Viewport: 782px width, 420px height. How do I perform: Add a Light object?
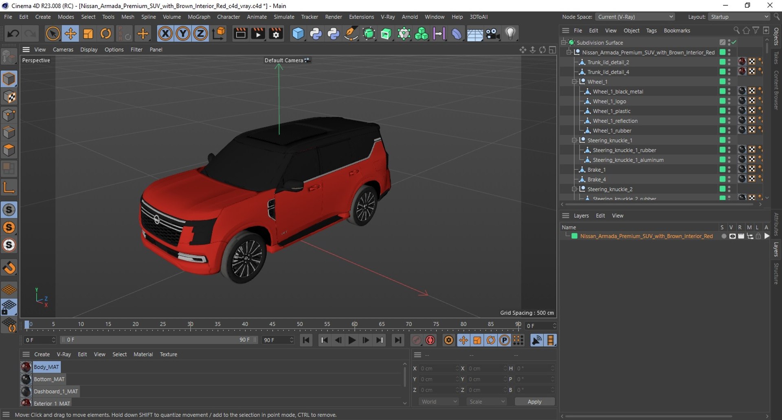click(510, 33)
